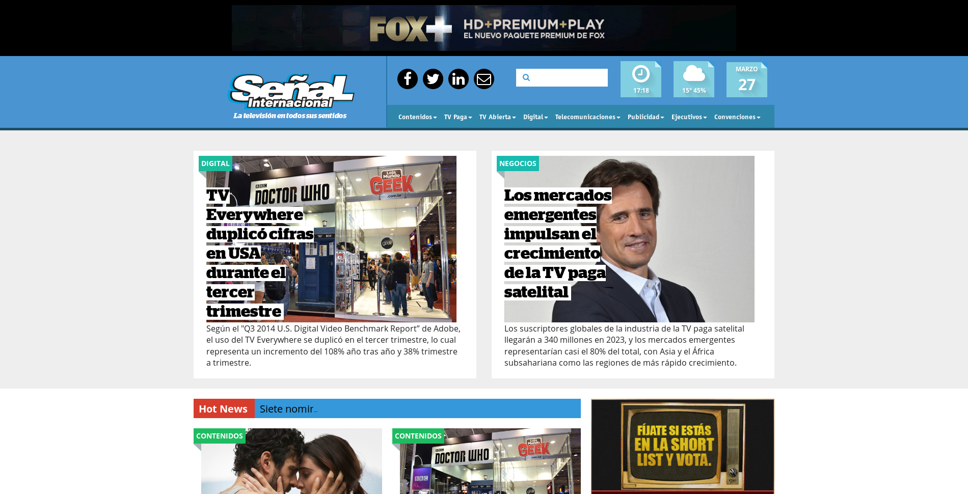Click the NEGOCIOS category label
The width and height of the screenshot is (968, 494).
(x=517, y=163)
